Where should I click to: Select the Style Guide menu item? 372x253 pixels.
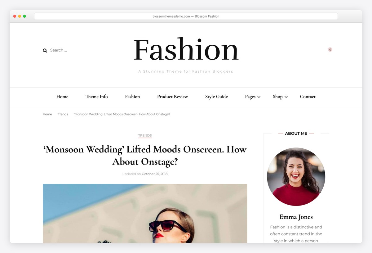coord(216,97)
